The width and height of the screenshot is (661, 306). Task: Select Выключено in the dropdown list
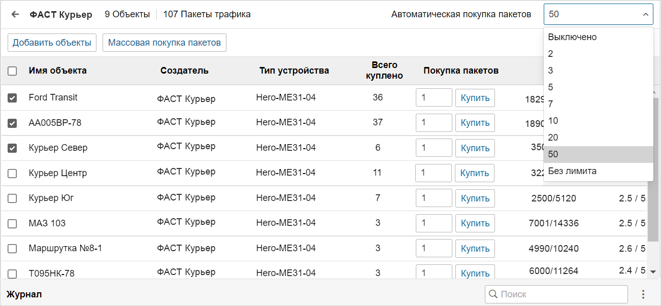tap(572, 37)
